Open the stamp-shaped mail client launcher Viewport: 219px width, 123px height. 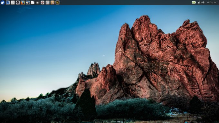point(27,3)
